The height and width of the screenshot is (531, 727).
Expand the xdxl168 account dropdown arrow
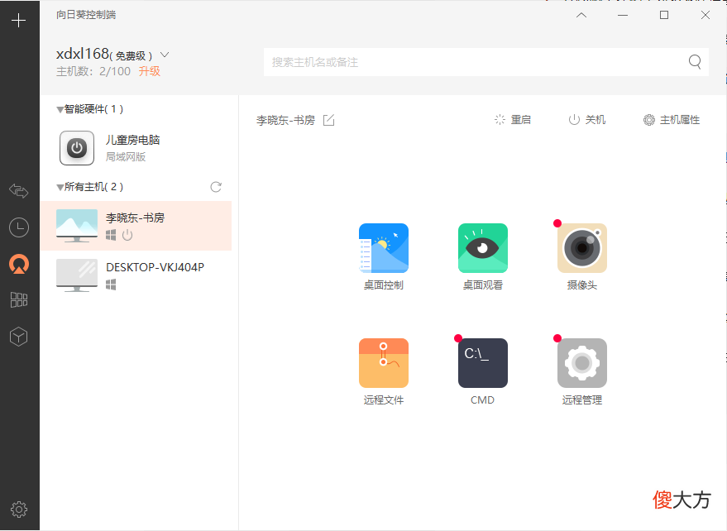pyautogui.click(x=165, y=55)
